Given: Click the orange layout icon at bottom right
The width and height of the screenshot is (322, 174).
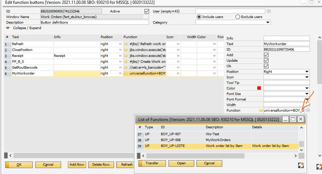Looking at the screenshot, I should click(x=300, y=165).
